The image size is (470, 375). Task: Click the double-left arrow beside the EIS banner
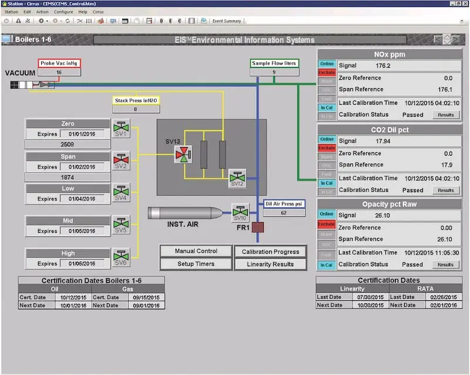coord(437,40)
